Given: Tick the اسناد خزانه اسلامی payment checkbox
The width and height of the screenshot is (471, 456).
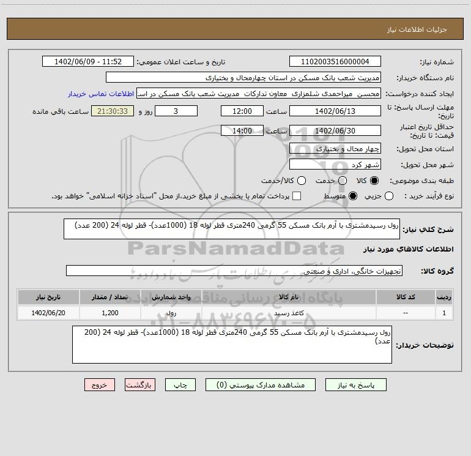Looking at the screenshot, I should pyautogui.click(x=297, y=196).
